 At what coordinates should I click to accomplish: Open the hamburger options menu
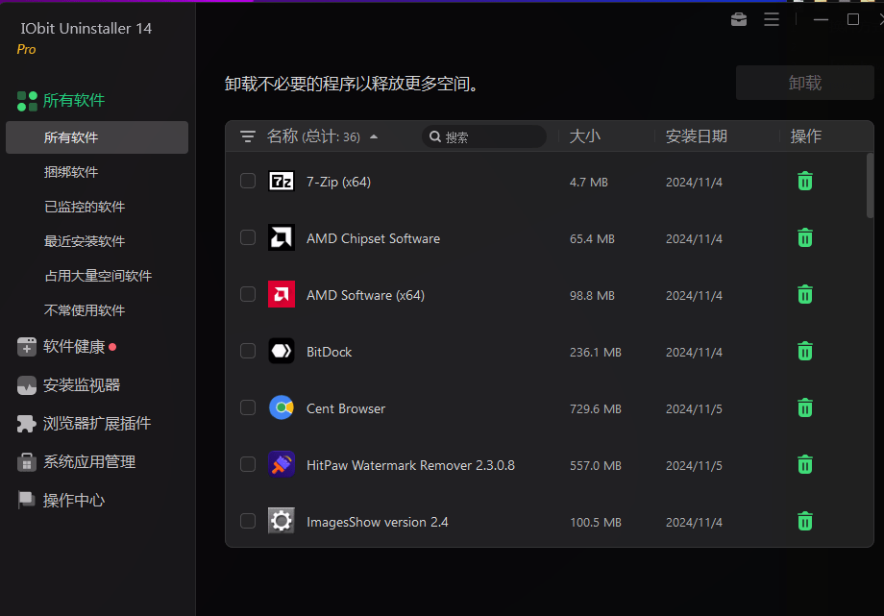tap(772, 19)
